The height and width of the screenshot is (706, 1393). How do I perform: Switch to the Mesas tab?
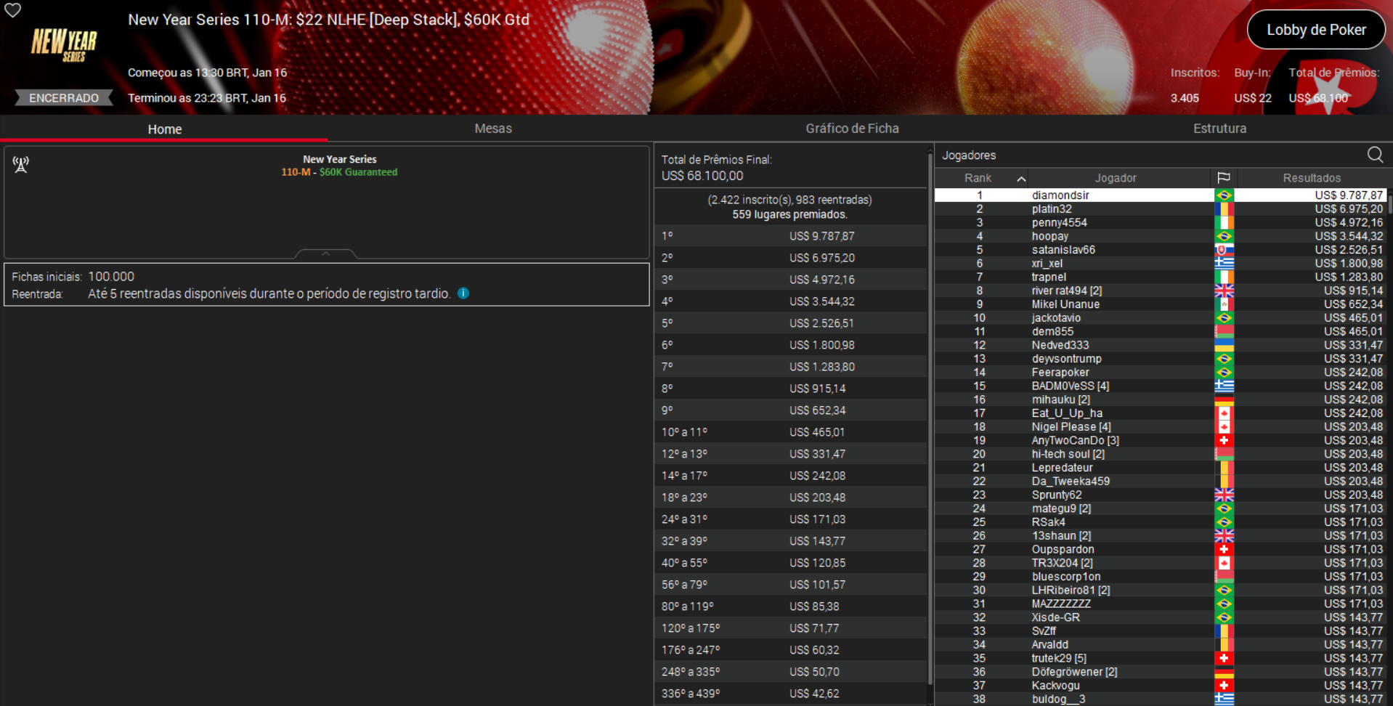click(493, 129)
